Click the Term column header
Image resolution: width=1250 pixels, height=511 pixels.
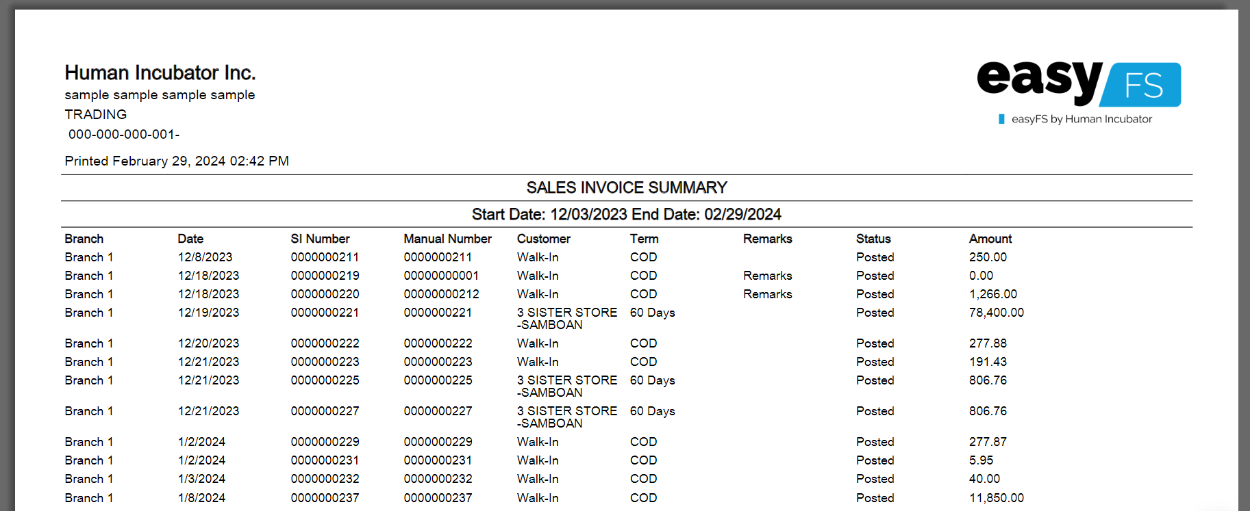tap(644, 239)
